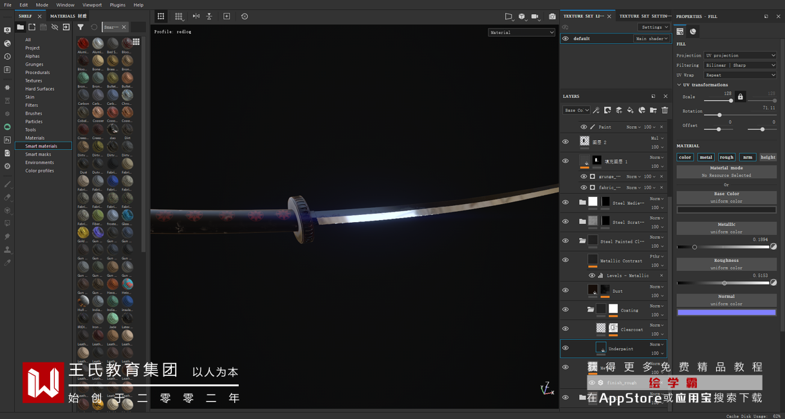The image size is (785, 419).
Task: Click the shelf folder view icon
Action: pos(21,27)
